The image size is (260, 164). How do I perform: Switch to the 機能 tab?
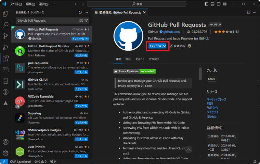coord(128,59)
